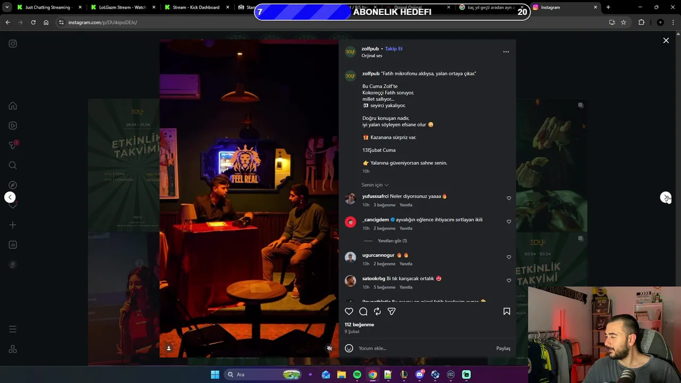Like ugurcannogur's comment
The width and height of the screenshot is (681, 383).
509,257
